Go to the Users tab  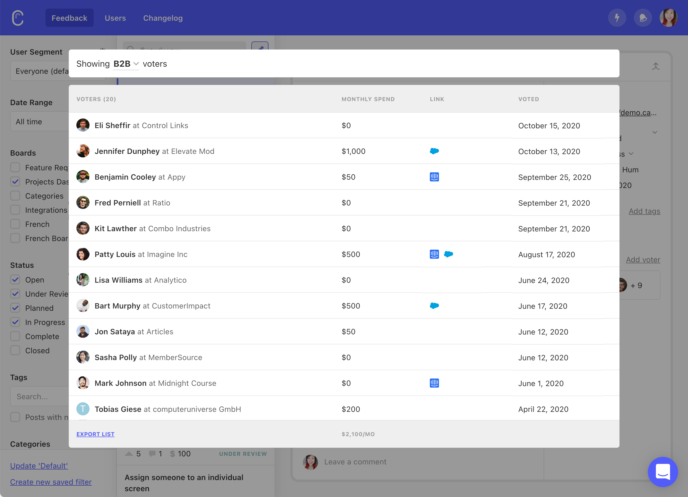point(115,18)
